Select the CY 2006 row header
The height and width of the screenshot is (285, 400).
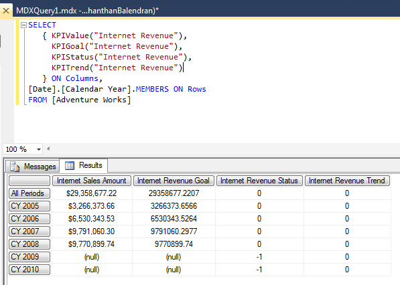29,219
